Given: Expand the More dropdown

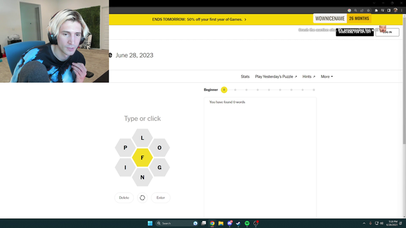Looking at the screenshot, I should [x=327, y=77].
